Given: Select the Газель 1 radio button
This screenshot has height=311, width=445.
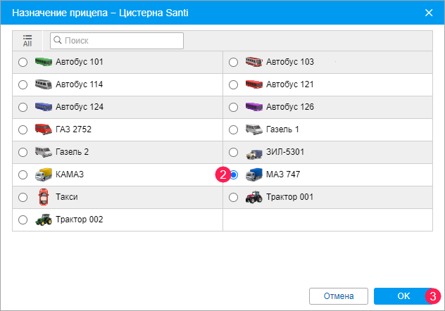Looking at the screenshot, I should 234,129.
